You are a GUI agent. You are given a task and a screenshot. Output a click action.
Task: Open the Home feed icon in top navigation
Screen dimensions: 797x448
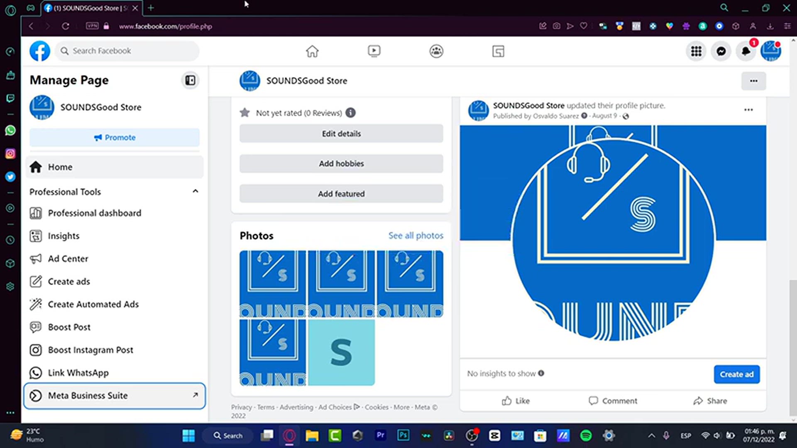[312, 51]
